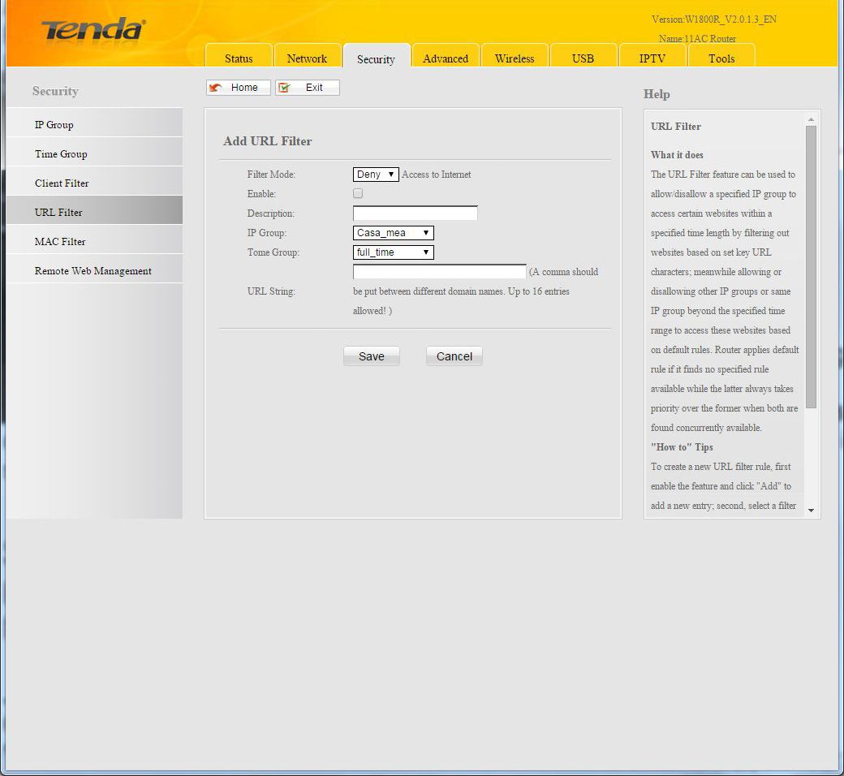Click the Tenda logo
The image size is (844, 776).
93,31
